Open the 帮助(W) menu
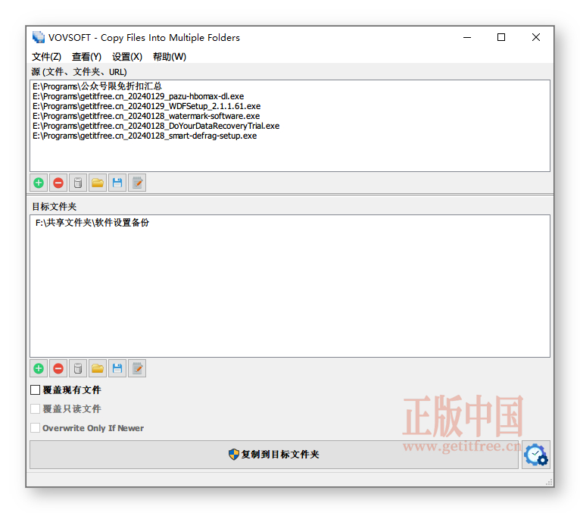The height and width of the screenshot is (513, 580). tap(170, 57)
